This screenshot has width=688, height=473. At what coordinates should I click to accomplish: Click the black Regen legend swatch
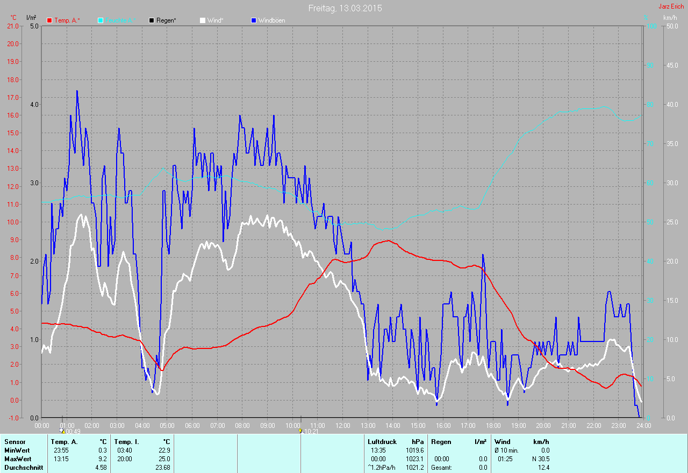click(152, 20)
